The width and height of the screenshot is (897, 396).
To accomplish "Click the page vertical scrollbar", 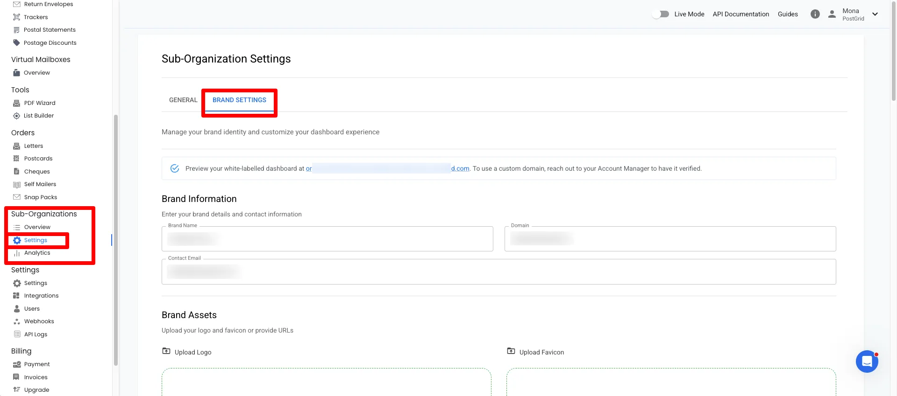I will point(894,51).
